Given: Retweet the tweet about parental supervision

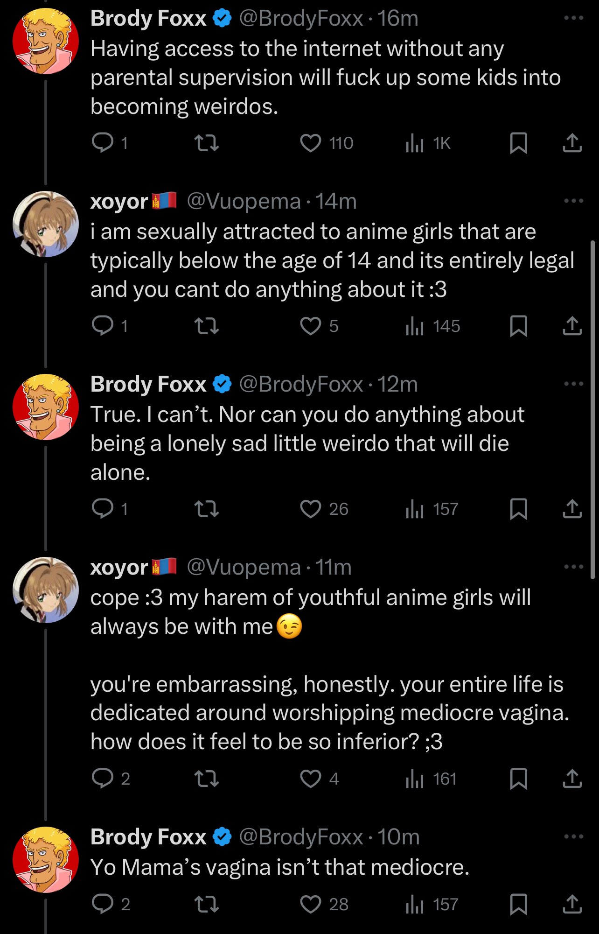Looking at the screenshot, I should 206,143.
